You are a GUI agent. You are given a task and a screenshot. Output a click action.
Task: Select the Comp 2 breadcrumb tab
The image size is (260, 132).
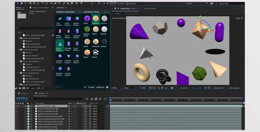tap(118, 13)
